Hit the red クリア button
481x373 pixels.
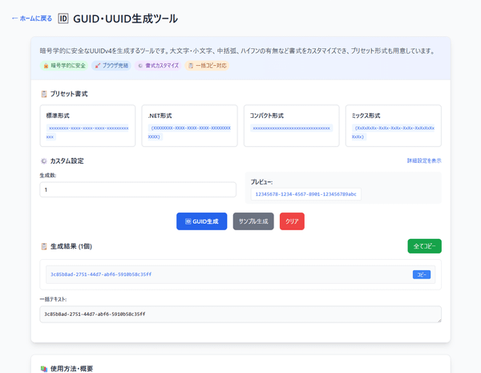tap(292, 221)
